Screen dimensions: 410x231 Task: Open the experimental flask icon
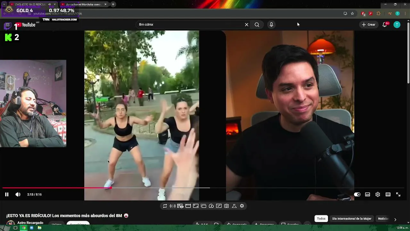coord(234,206)
